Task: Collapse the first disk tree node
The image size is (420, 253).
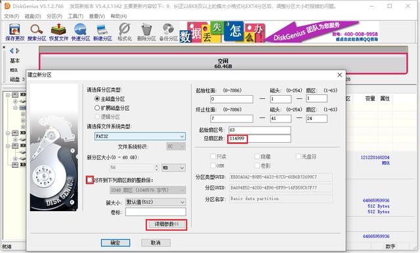Action: 8,94
